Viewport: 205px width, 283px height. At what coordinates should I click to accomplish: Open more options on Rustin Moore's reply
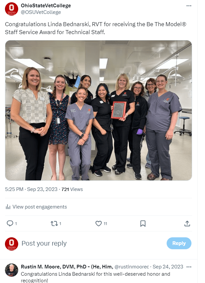(189, 266)
